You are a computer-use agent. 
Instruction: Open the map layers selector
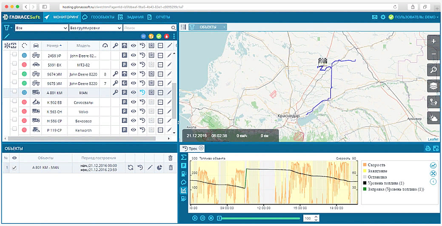click(x=434, y=85)
